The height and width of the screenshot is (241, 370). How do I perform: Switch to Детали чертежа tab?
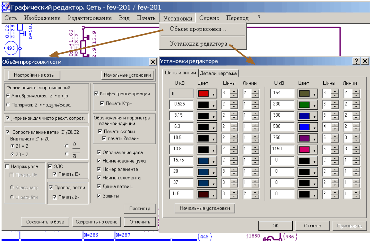pos(218,73)
